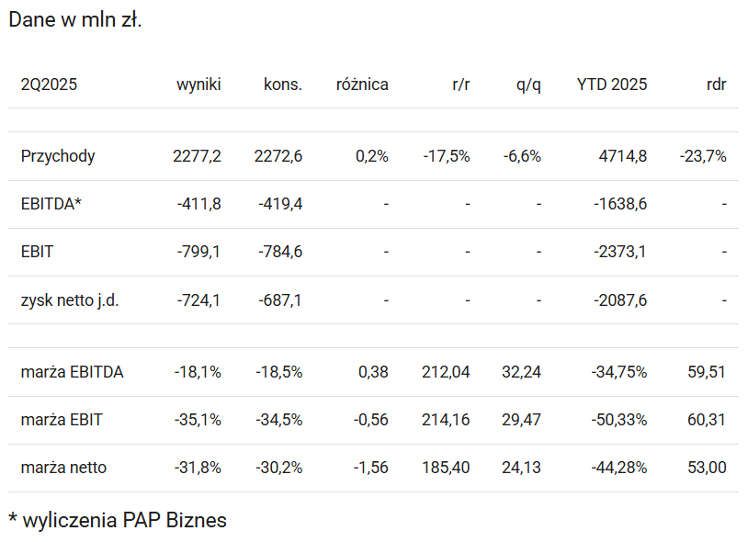Click the 'q/q' column header
748x542 pixels.
coord(528,85)
